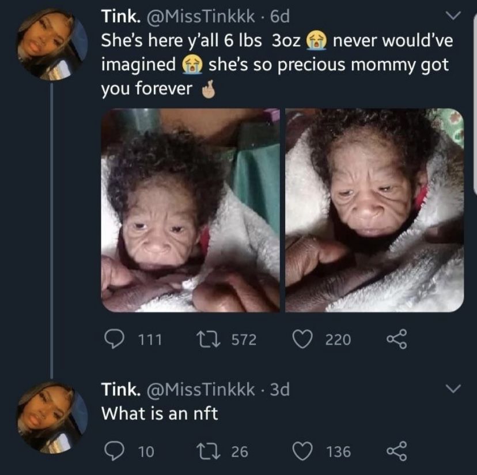Retweet the post with 572 retweets
The height and width of the screenshot is (475, 477).
208,339
